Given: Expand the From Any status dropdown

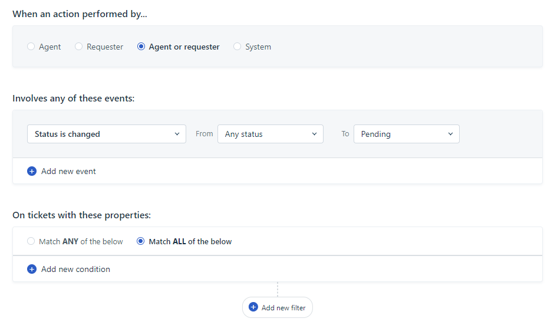Looking at the screenshot, I should pos(271,134).
